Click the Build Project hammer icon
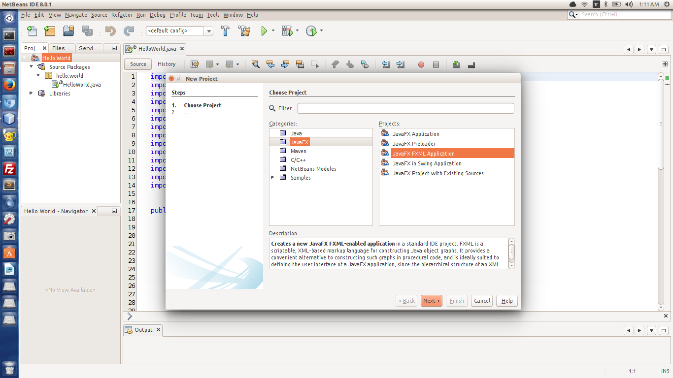Screen dimensions: 673x378 click(x=225, y=31)
